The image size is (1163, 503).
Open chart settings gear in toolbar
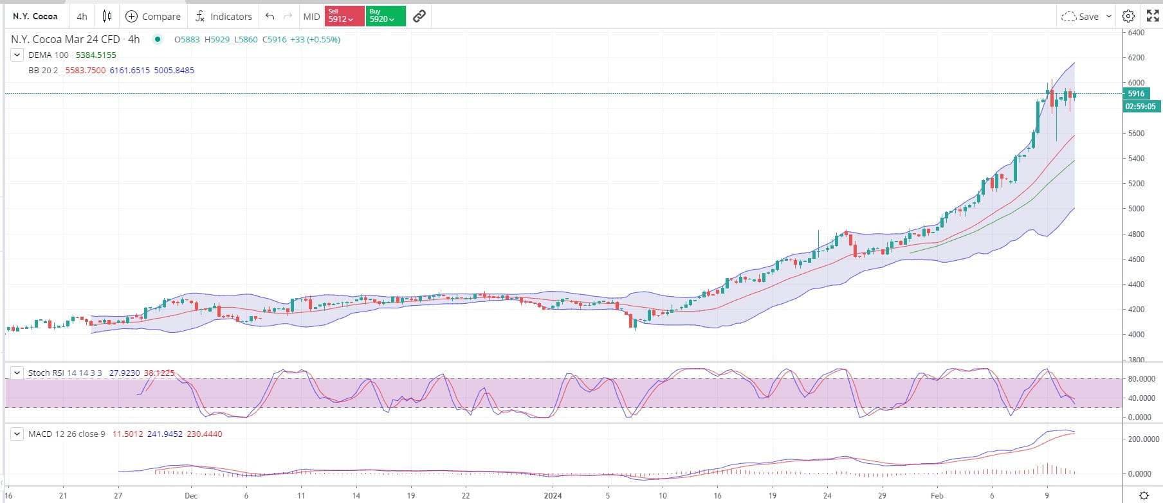point(1128,17)
